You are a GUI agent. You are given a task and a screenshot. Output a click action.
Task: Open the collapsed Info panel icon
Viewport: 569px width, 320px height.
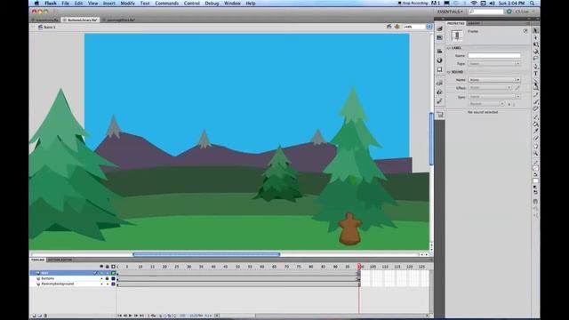coord(440,60)
